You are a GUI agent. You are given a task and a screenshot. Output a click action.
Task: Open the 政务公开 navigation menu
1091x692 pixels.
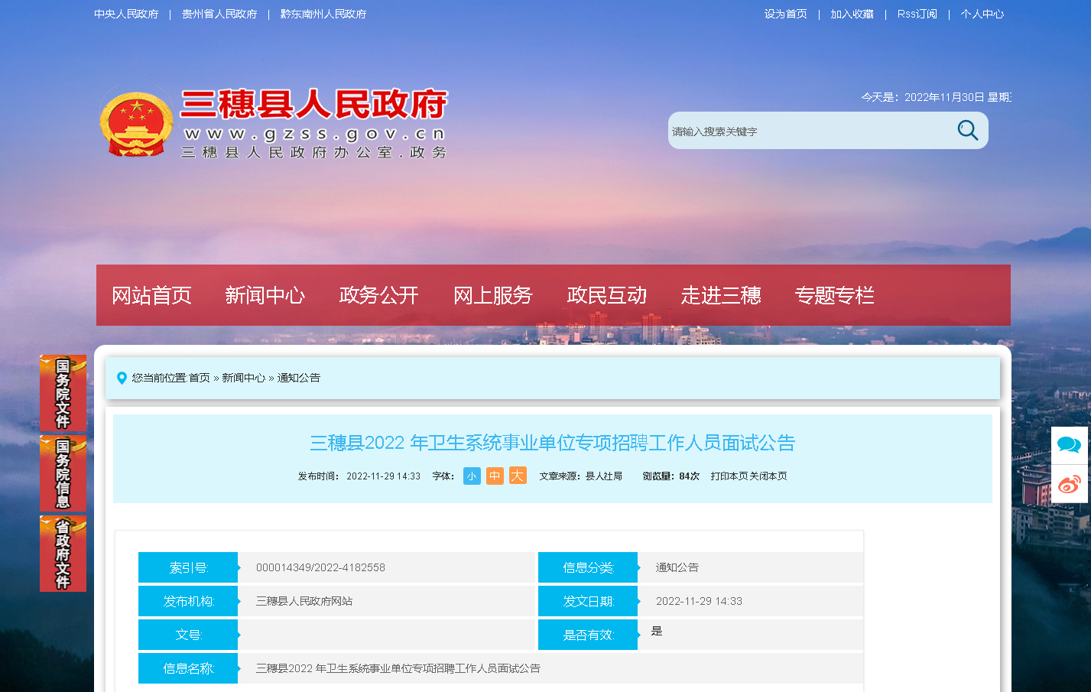pos(378,295)
